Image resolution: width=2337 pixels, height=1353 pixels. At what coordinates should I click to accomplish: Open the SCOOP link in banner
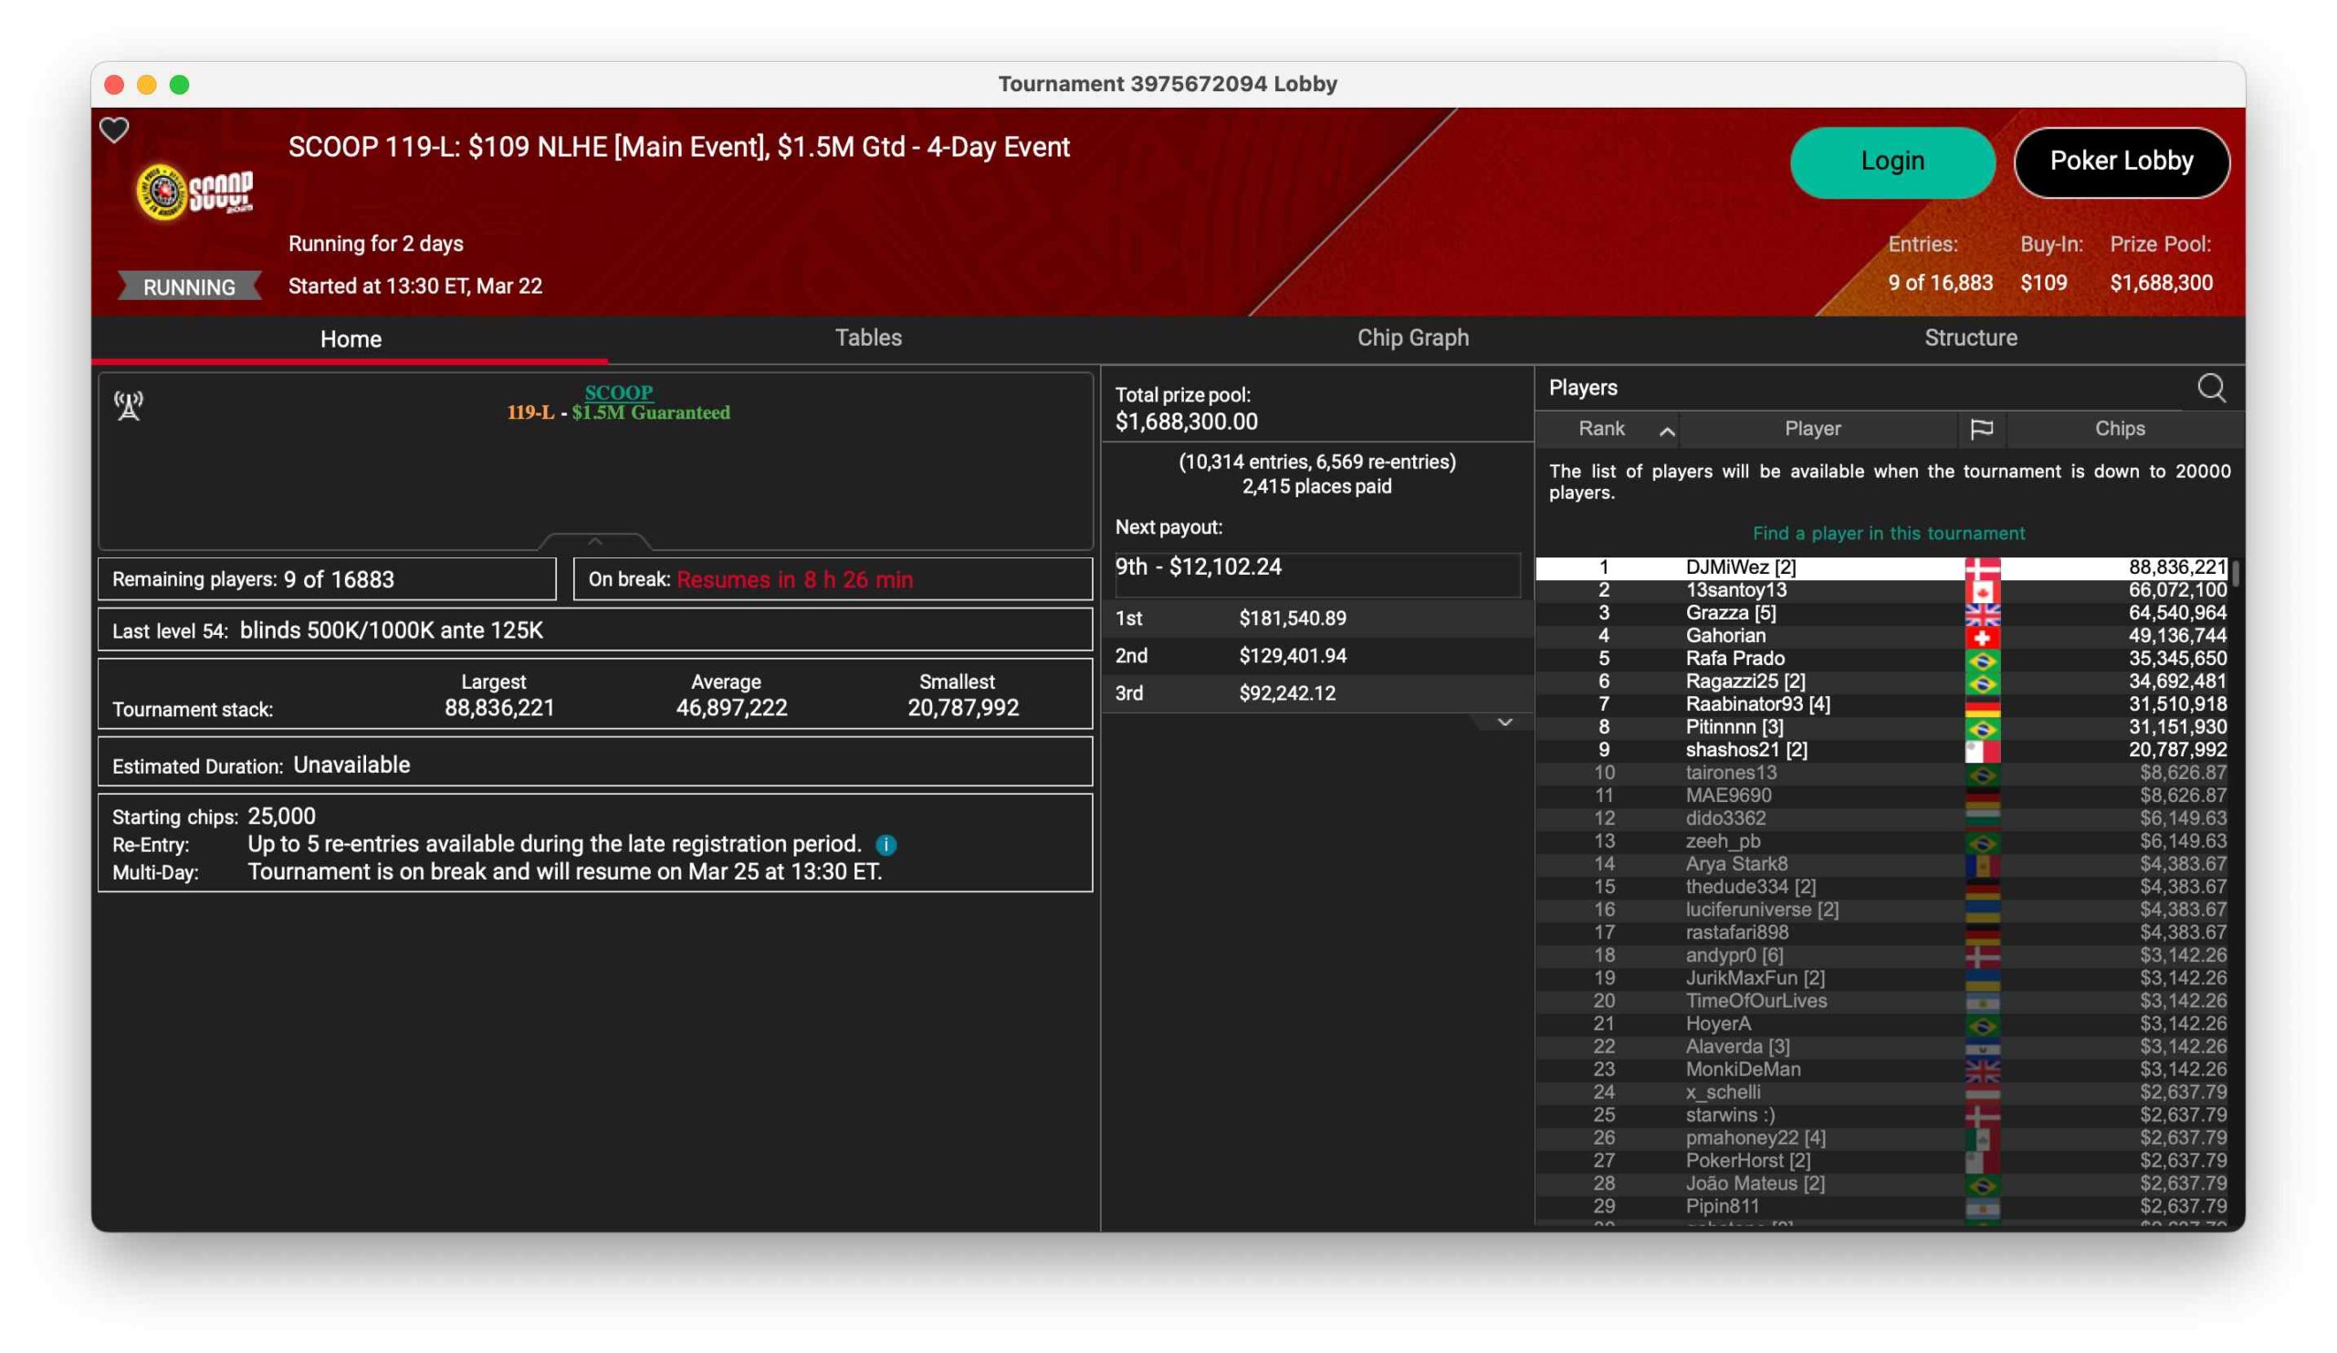[x=619, y=392]
